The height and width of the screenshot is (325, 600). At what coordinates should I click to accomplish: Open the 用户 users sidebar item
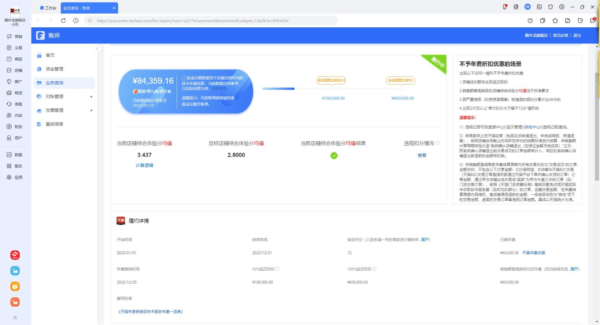click(x=15, y=138)
